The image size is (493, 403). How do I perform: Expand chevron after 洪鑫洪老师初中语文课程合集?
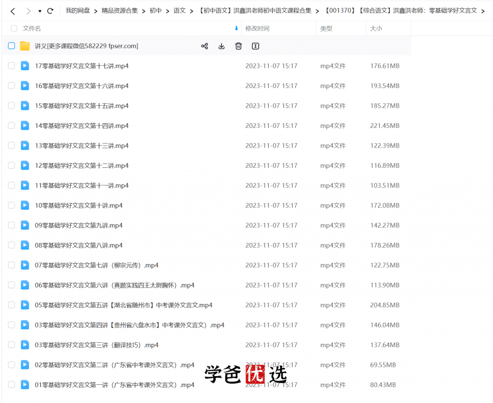(x=317, y=12)
